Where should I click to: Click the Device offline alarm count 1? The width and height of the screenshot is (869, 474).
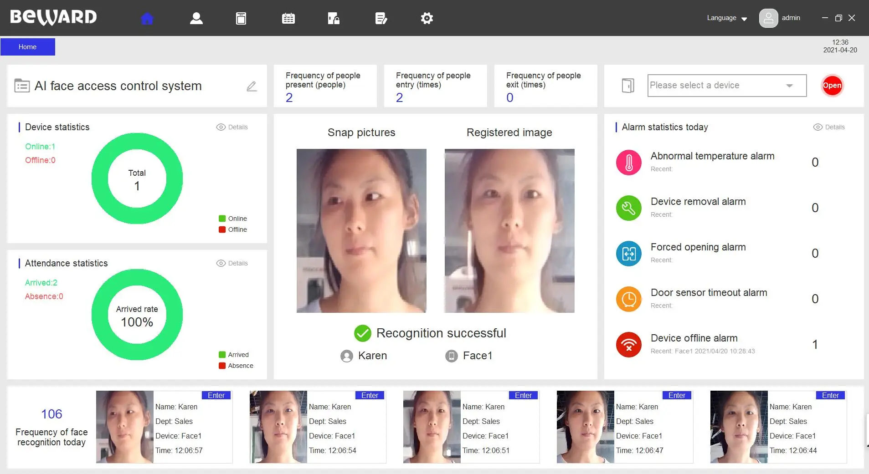(815, 345)
